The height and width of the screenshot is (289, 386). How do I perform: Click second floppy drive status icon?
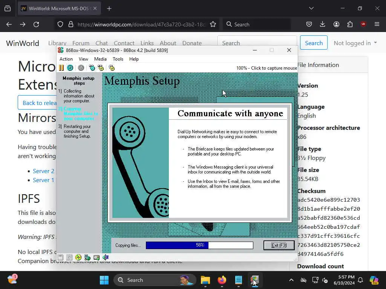(69, 257)
